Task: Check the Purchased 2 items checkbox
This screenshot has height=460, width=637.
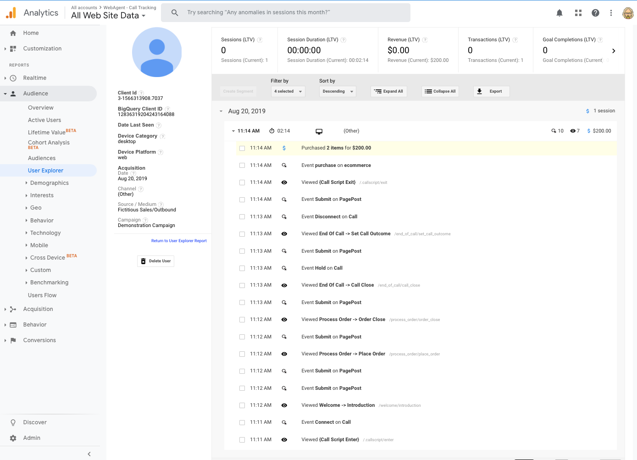Action: tap(242, 148)
